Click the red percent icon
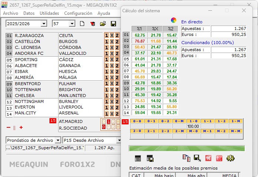This screenshot has height=177, width=258. [x=208, y=158]
